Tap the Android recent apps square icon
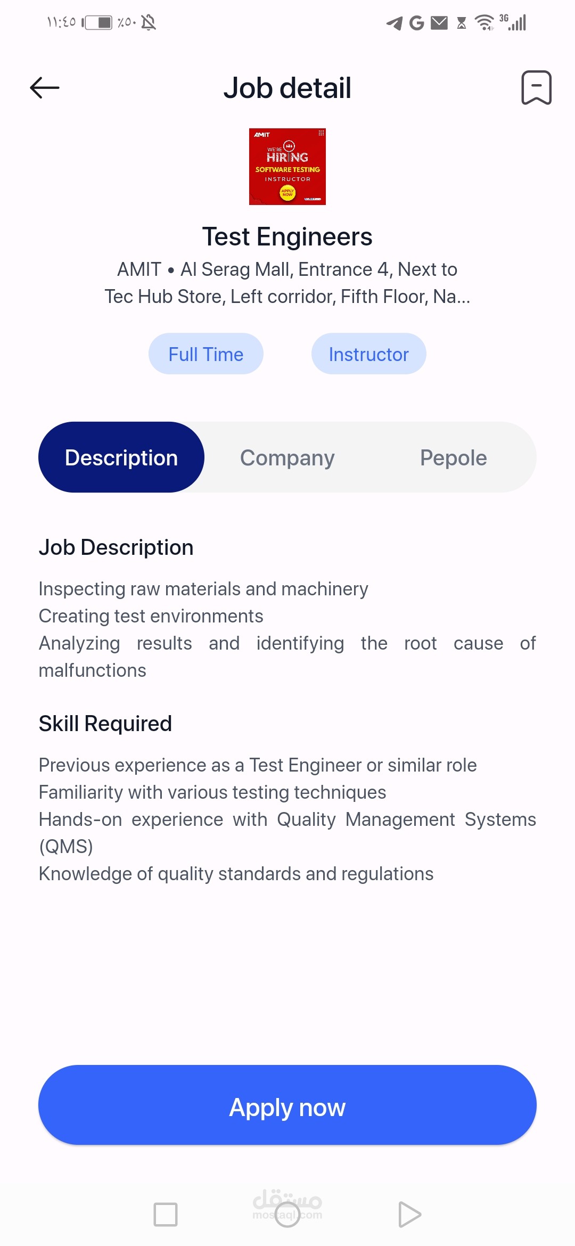 point(166,1215)
